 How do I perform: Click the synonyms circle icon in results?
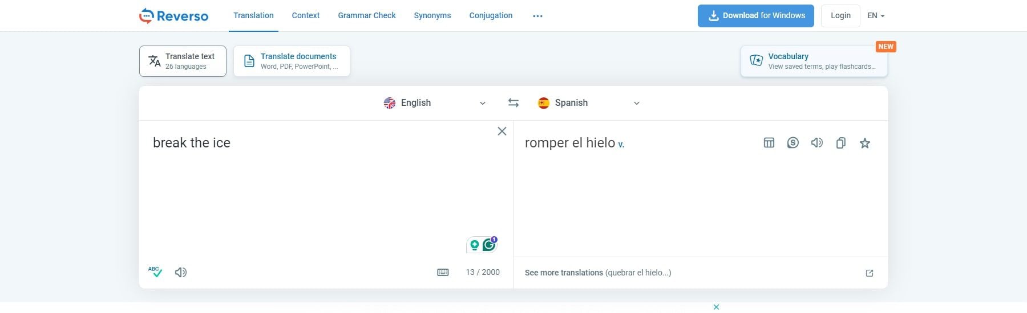point(793,143)
